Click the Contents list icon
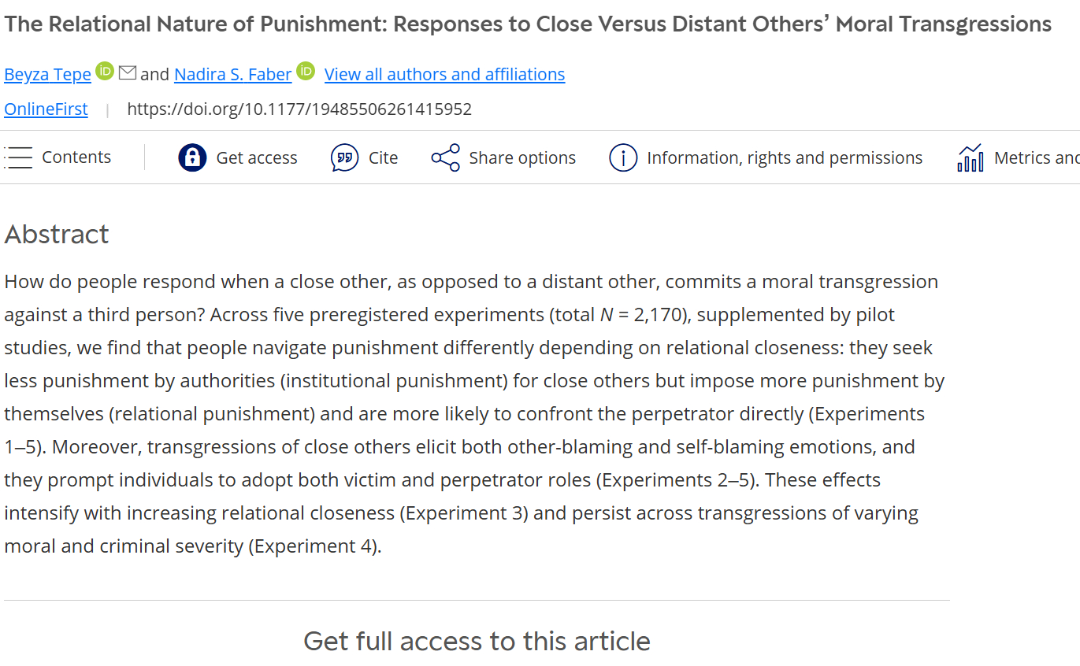Screen dimensions: 1080x666 pyautogui.click(x=18, y=157)
